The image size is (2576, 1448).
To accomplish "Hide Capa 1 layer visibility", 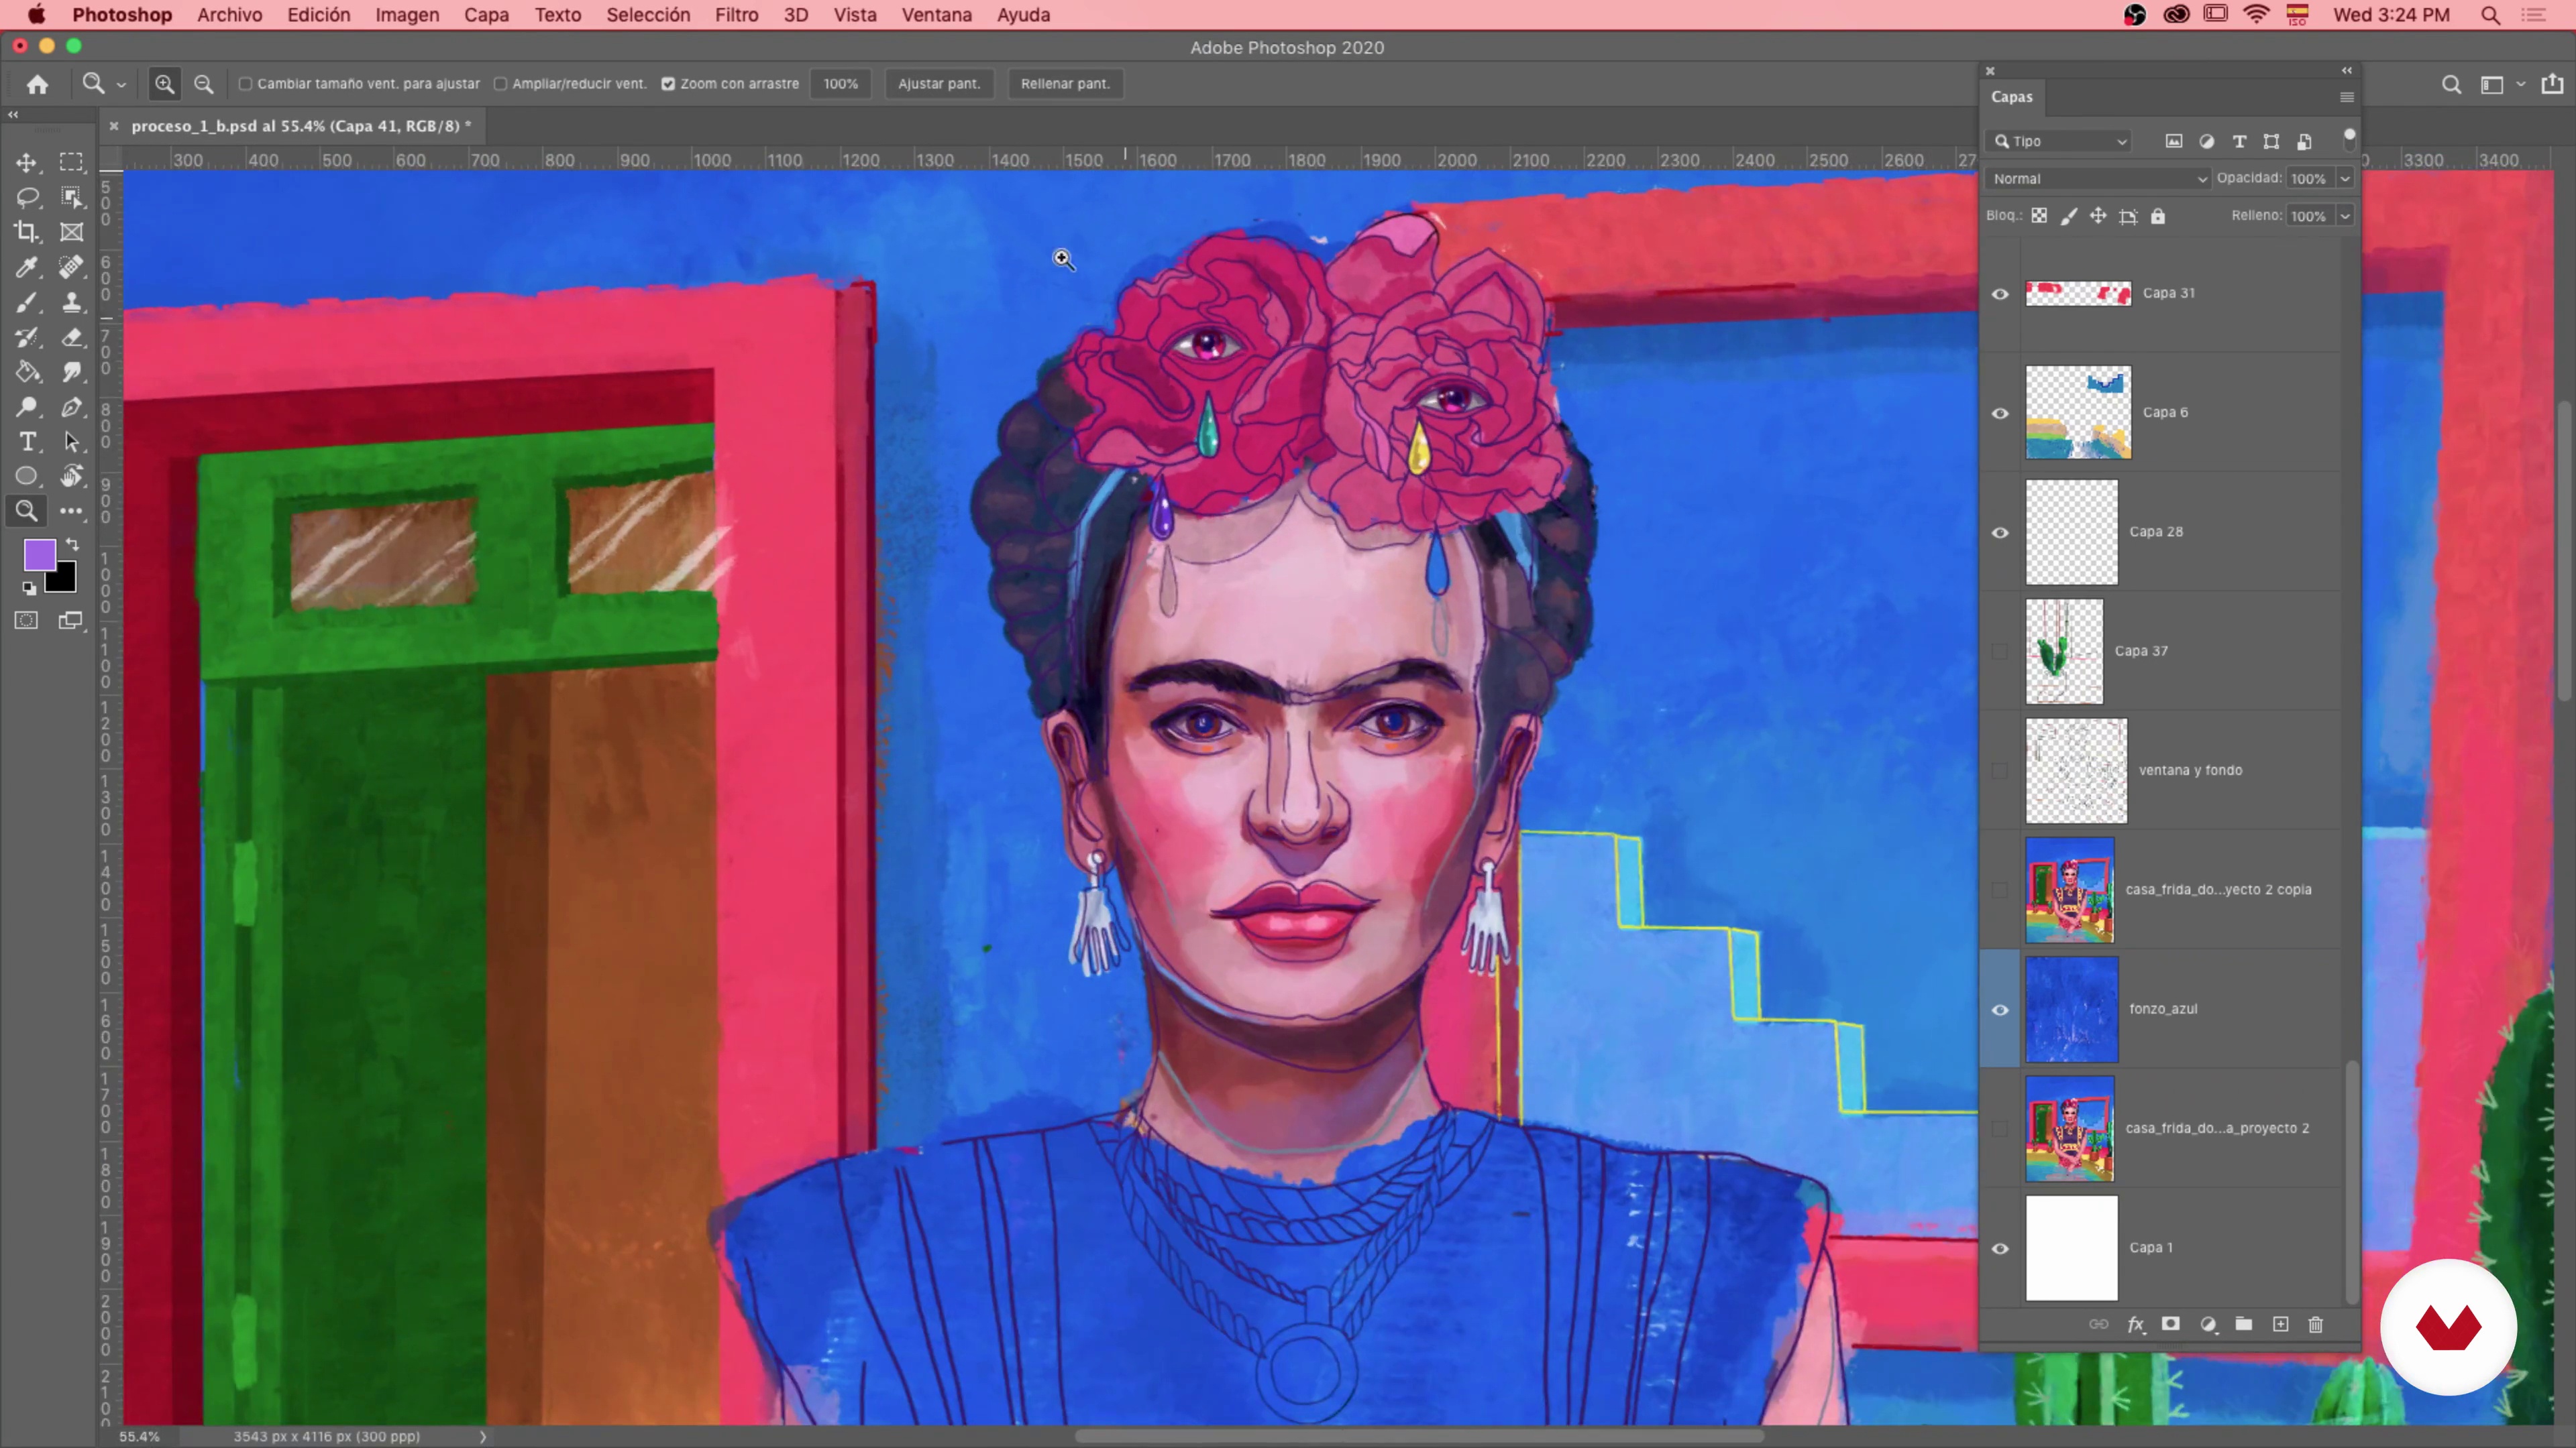I will [2000, 1248].
